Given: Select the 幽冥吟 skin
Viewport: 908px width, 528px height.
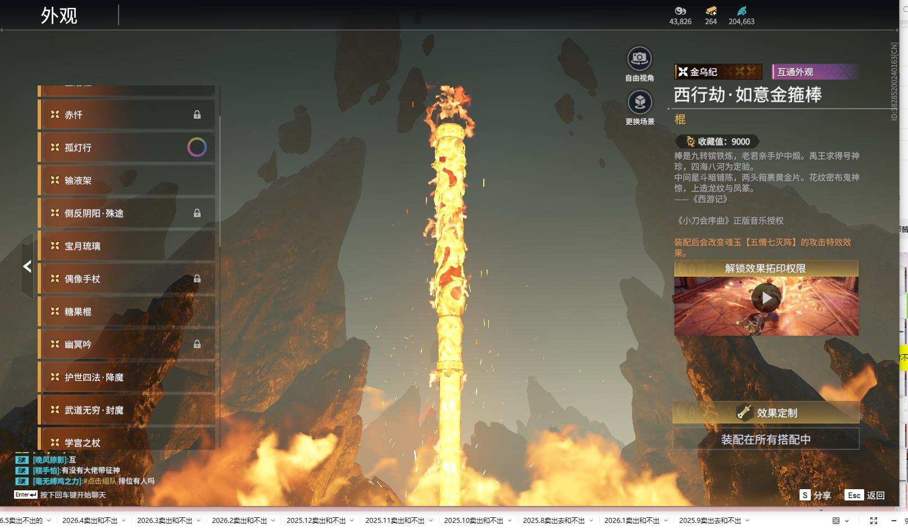Looking at the screenshot, I should point(127,344).
